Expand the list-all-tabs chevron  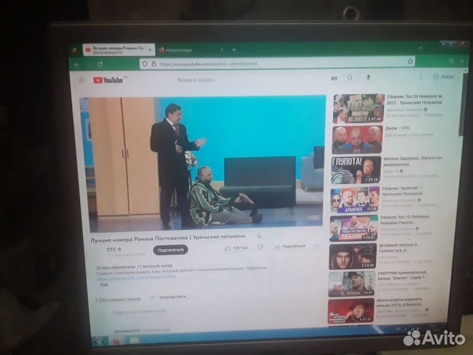point(421,47)
